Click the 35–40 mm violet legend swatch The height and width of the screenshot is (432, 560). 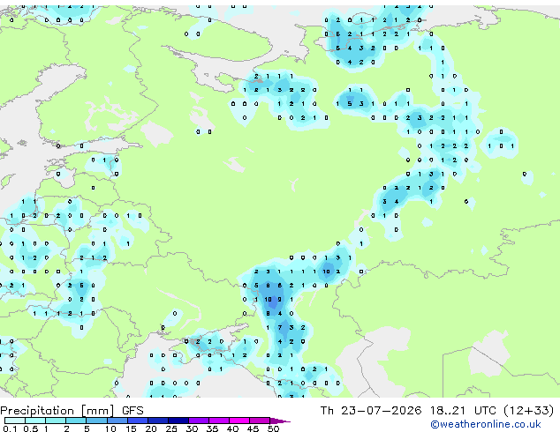(219, 421)
